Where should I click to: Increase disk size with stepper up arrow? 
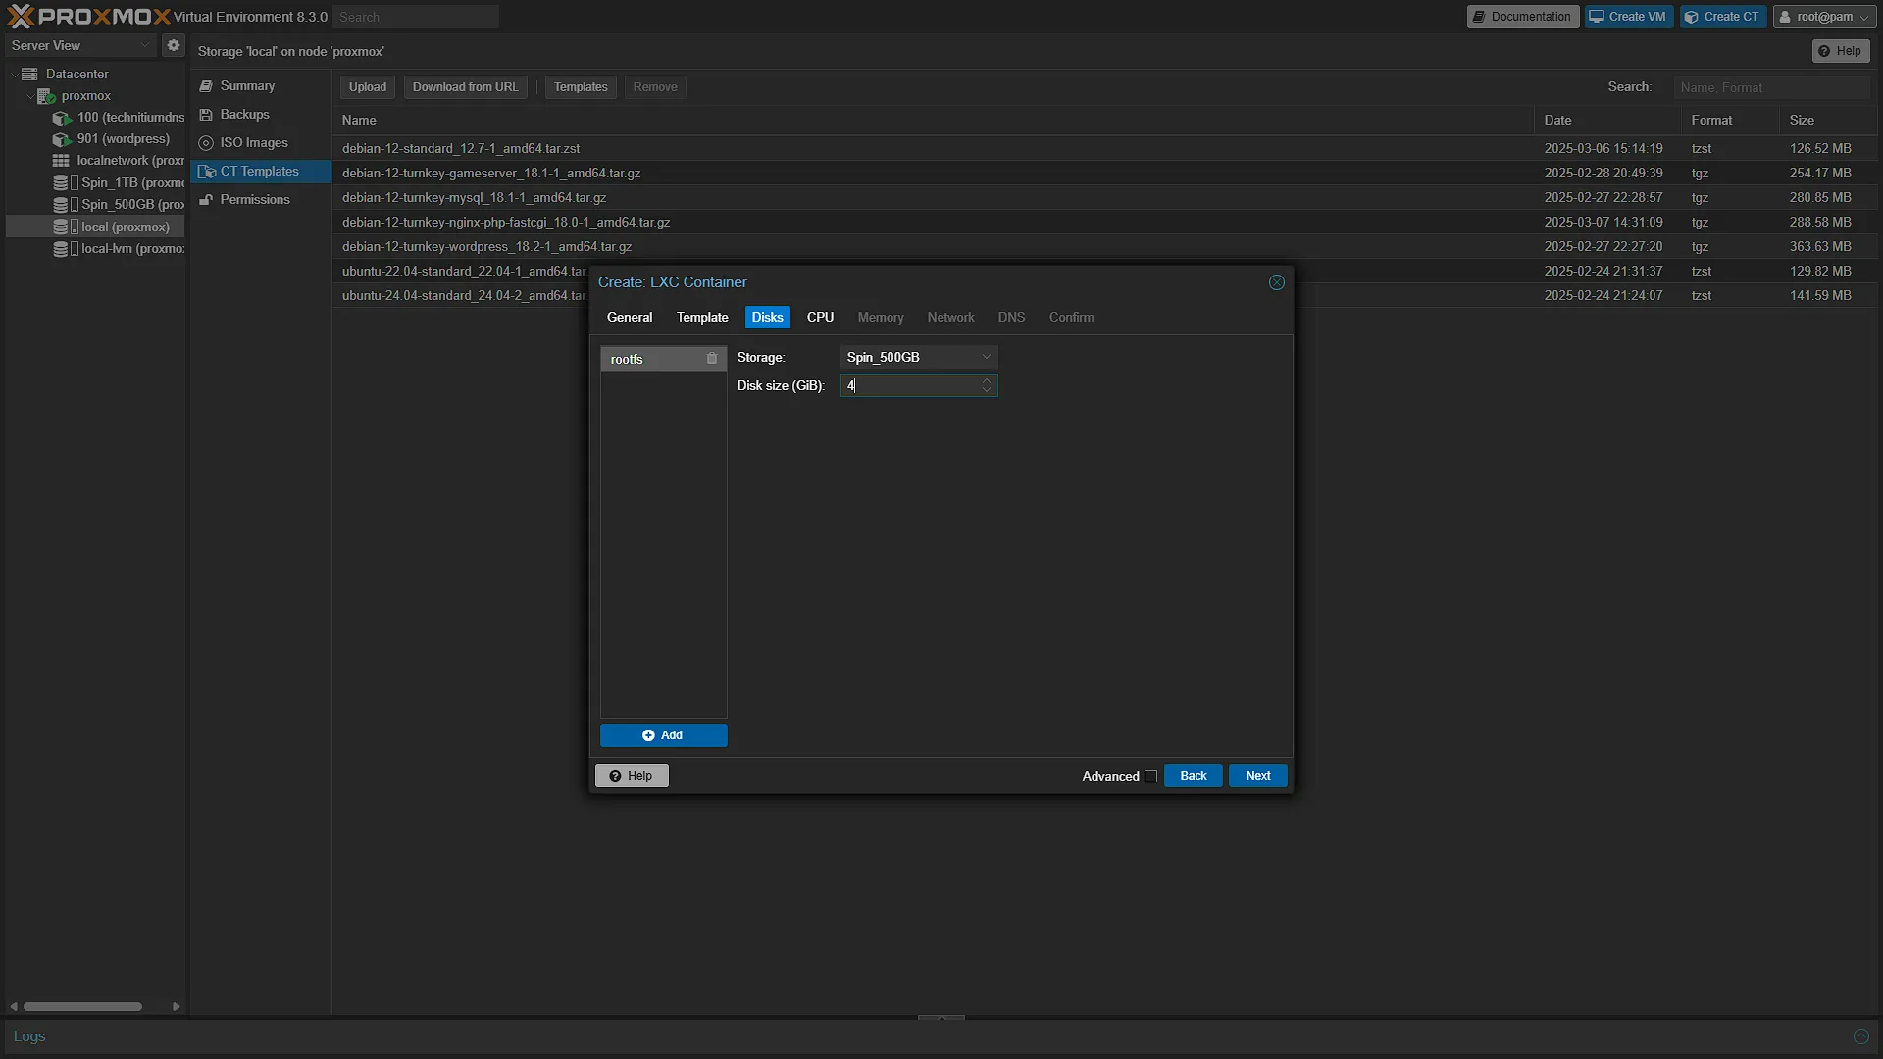coord(987,380)
